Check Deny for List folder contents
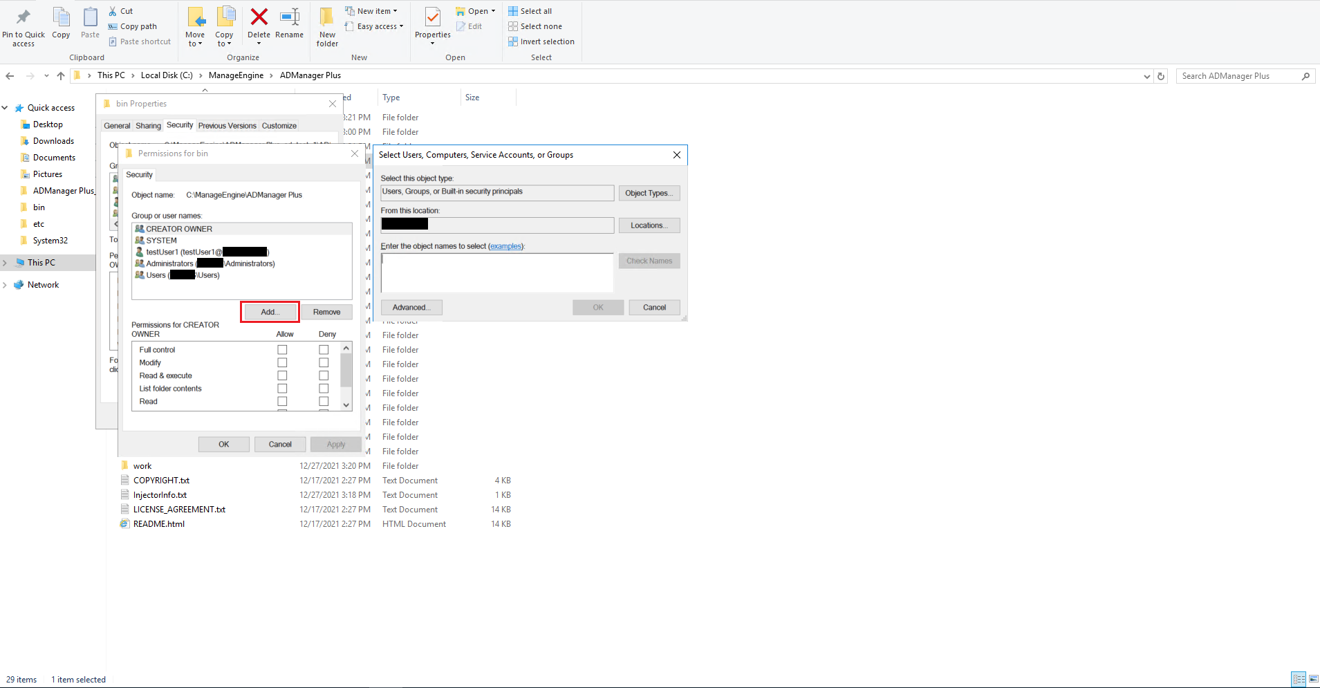1320x688 pixels. point(324,389)
